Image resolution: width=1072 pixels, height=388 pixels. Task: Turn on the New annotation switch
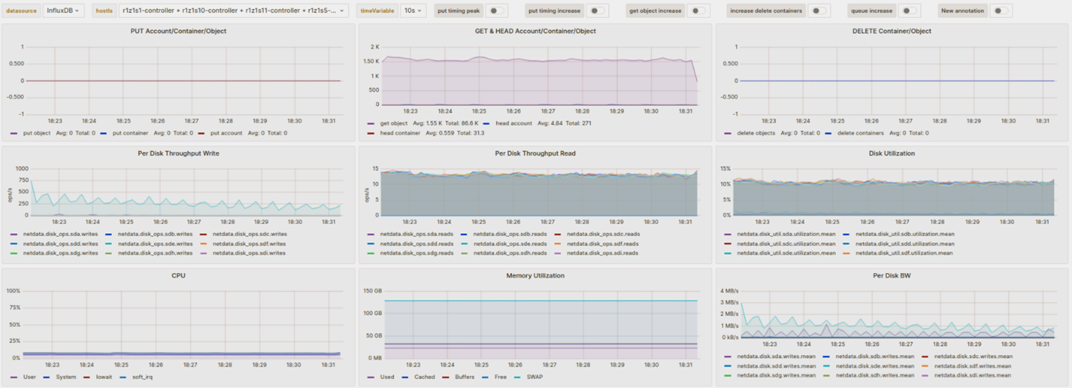pos(1002,11)
